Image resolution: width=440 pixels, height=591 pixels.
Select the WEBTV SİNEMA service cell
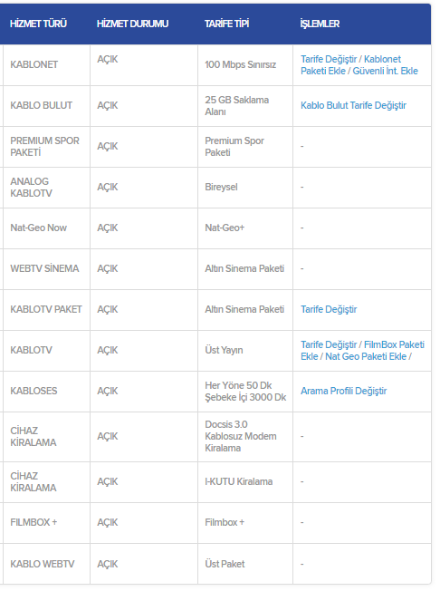(47, 268)
